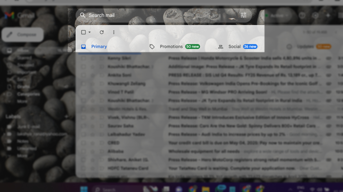343x192 pixels.
Task: Open the Saurav Saha Spinny email
Action: (x=209, y=126)
